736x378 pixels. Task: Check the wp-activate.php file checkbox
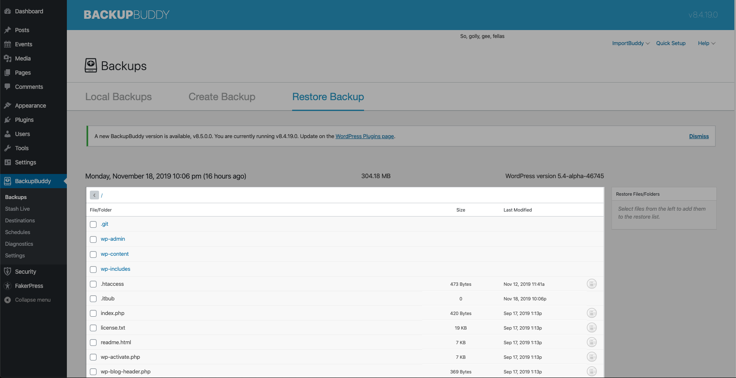[x=93, y=357]
